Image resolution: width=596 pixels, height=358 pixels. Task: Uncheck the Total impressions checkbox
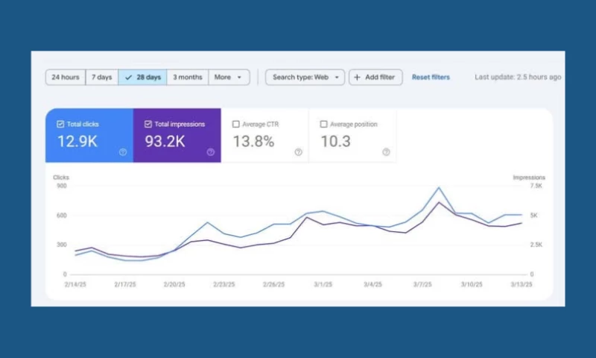click(x=148, y=124)
